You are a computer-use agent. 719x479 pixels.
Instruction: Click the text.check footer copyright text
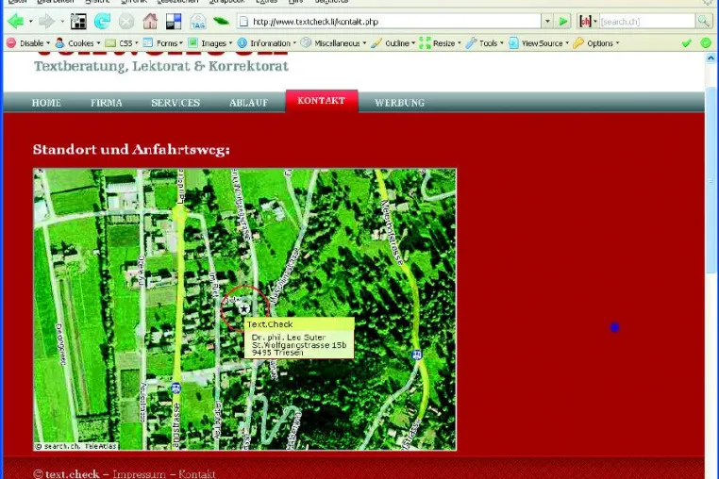(66, 474)
